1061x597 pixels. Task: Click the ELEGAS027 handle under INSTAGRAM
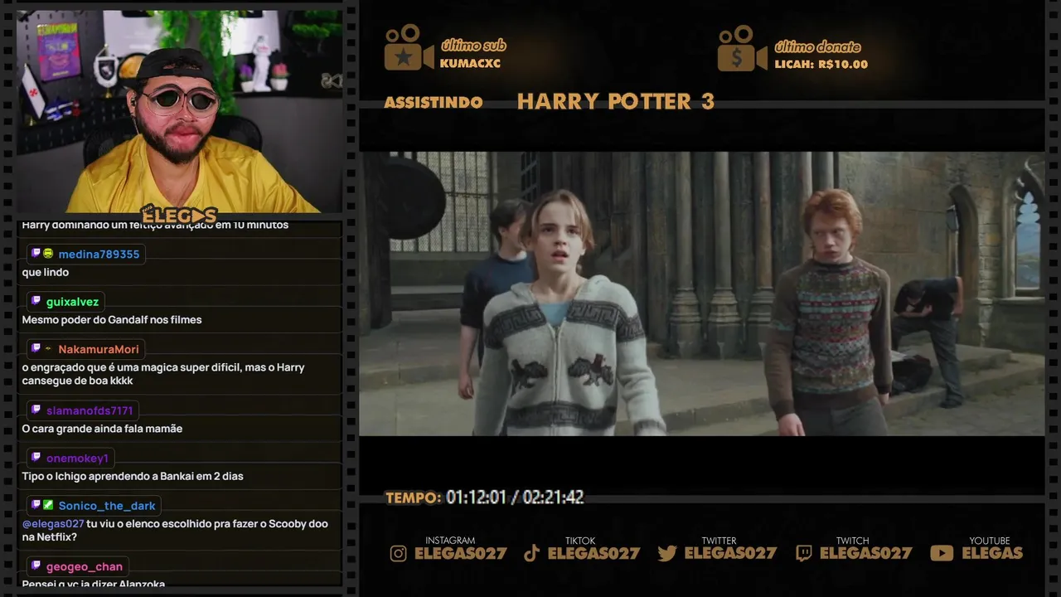(x=460, y=554)
